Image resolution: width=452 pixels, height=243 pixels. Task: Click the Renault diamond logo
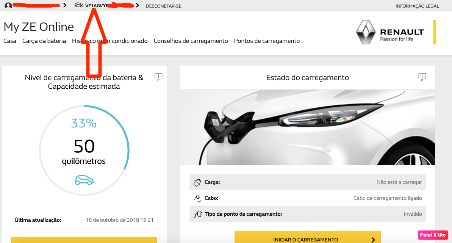tap(366, 32)
